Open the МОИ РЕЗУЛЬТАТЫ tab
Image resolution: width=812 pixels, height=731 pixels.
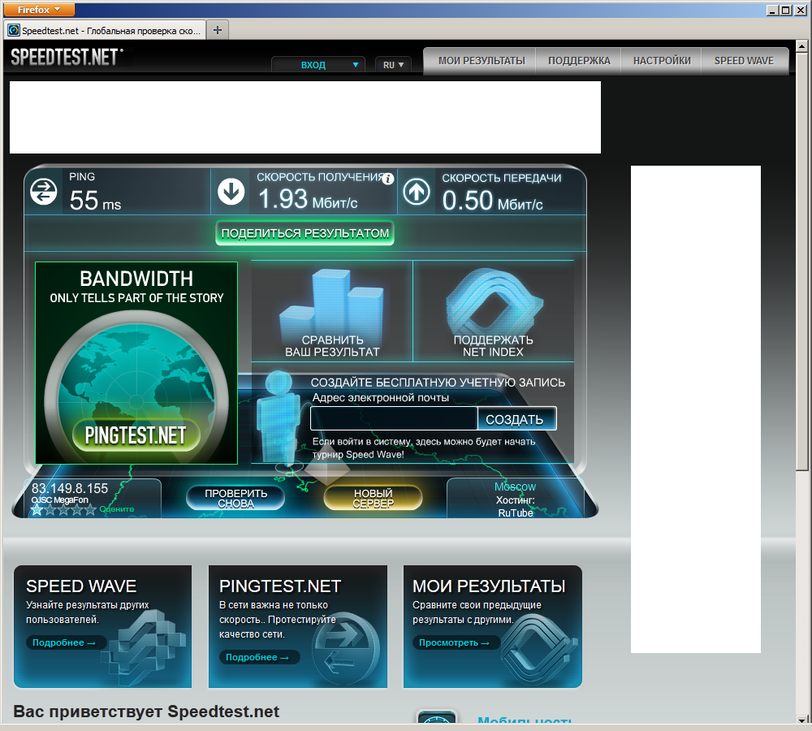pyautogui.click(x=482, y=61)
